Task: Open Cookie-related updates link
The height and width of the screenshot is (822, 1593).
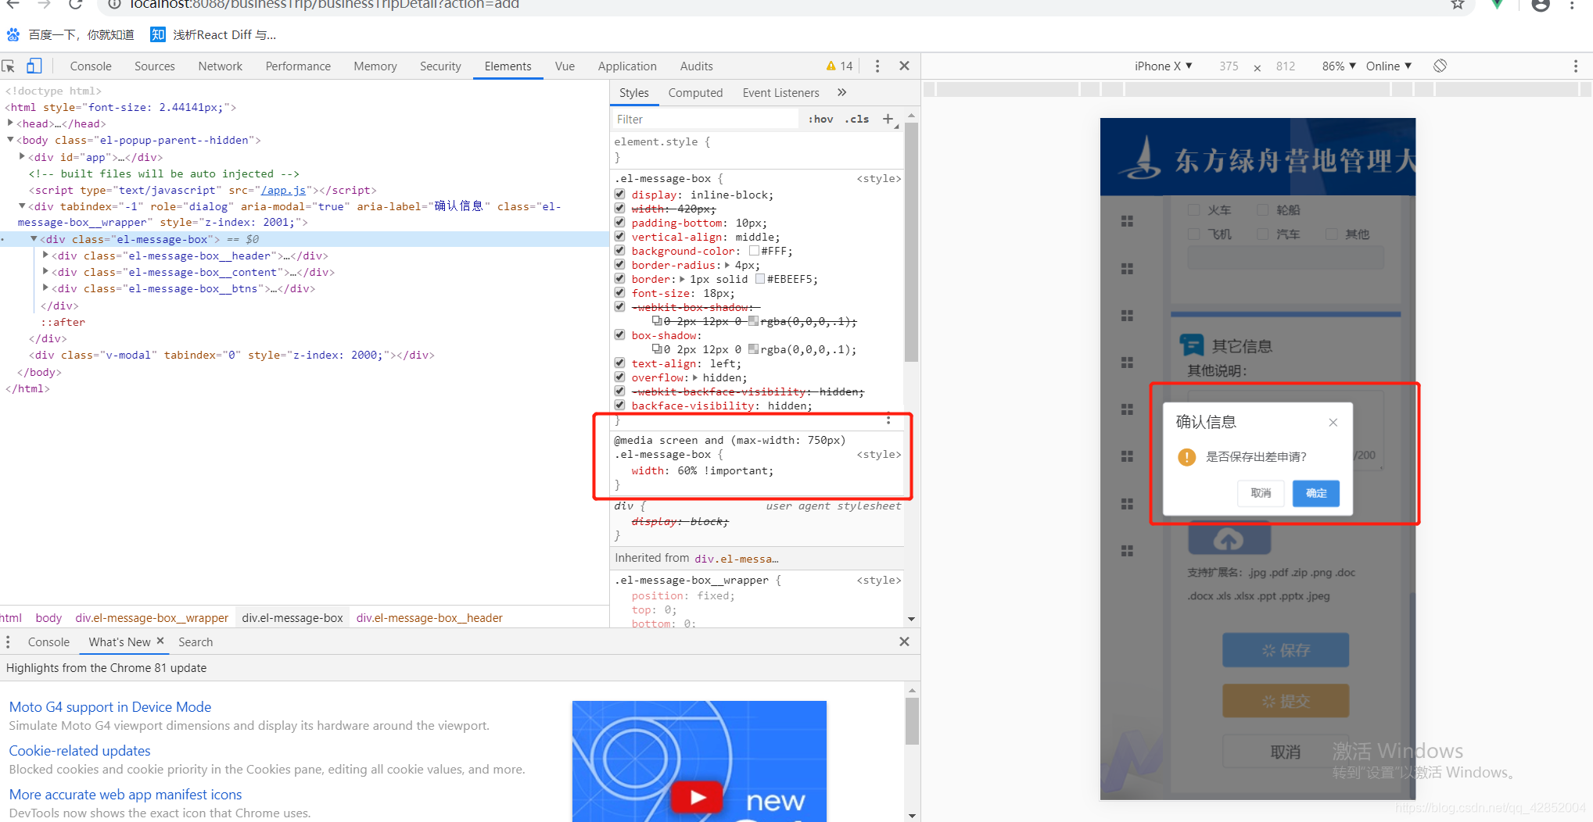Action: click(x=80, y=751)
